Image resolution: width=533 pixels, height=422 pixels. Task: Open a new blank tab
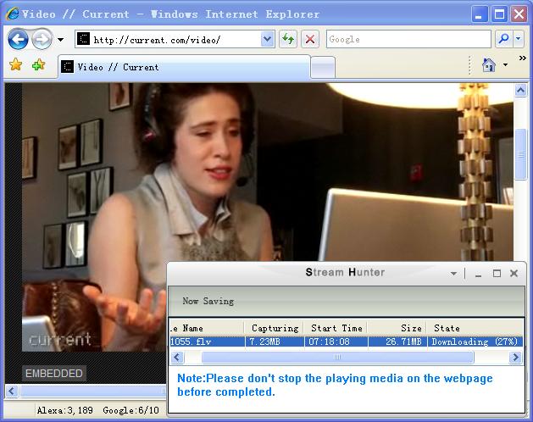coord(323,67)
